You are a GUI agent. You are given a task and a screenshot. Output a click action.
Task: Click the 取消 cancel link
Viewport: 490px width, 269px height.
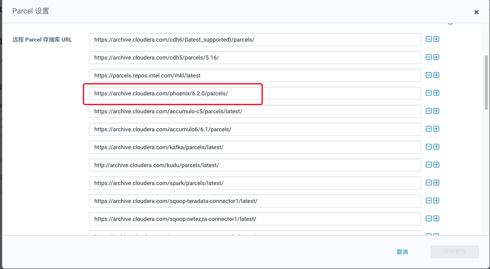coord(402,252)
